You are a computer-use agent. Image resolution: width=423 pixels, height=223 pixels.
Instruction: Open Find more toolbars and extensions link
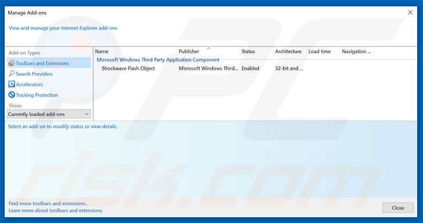[x=49, y=203]
